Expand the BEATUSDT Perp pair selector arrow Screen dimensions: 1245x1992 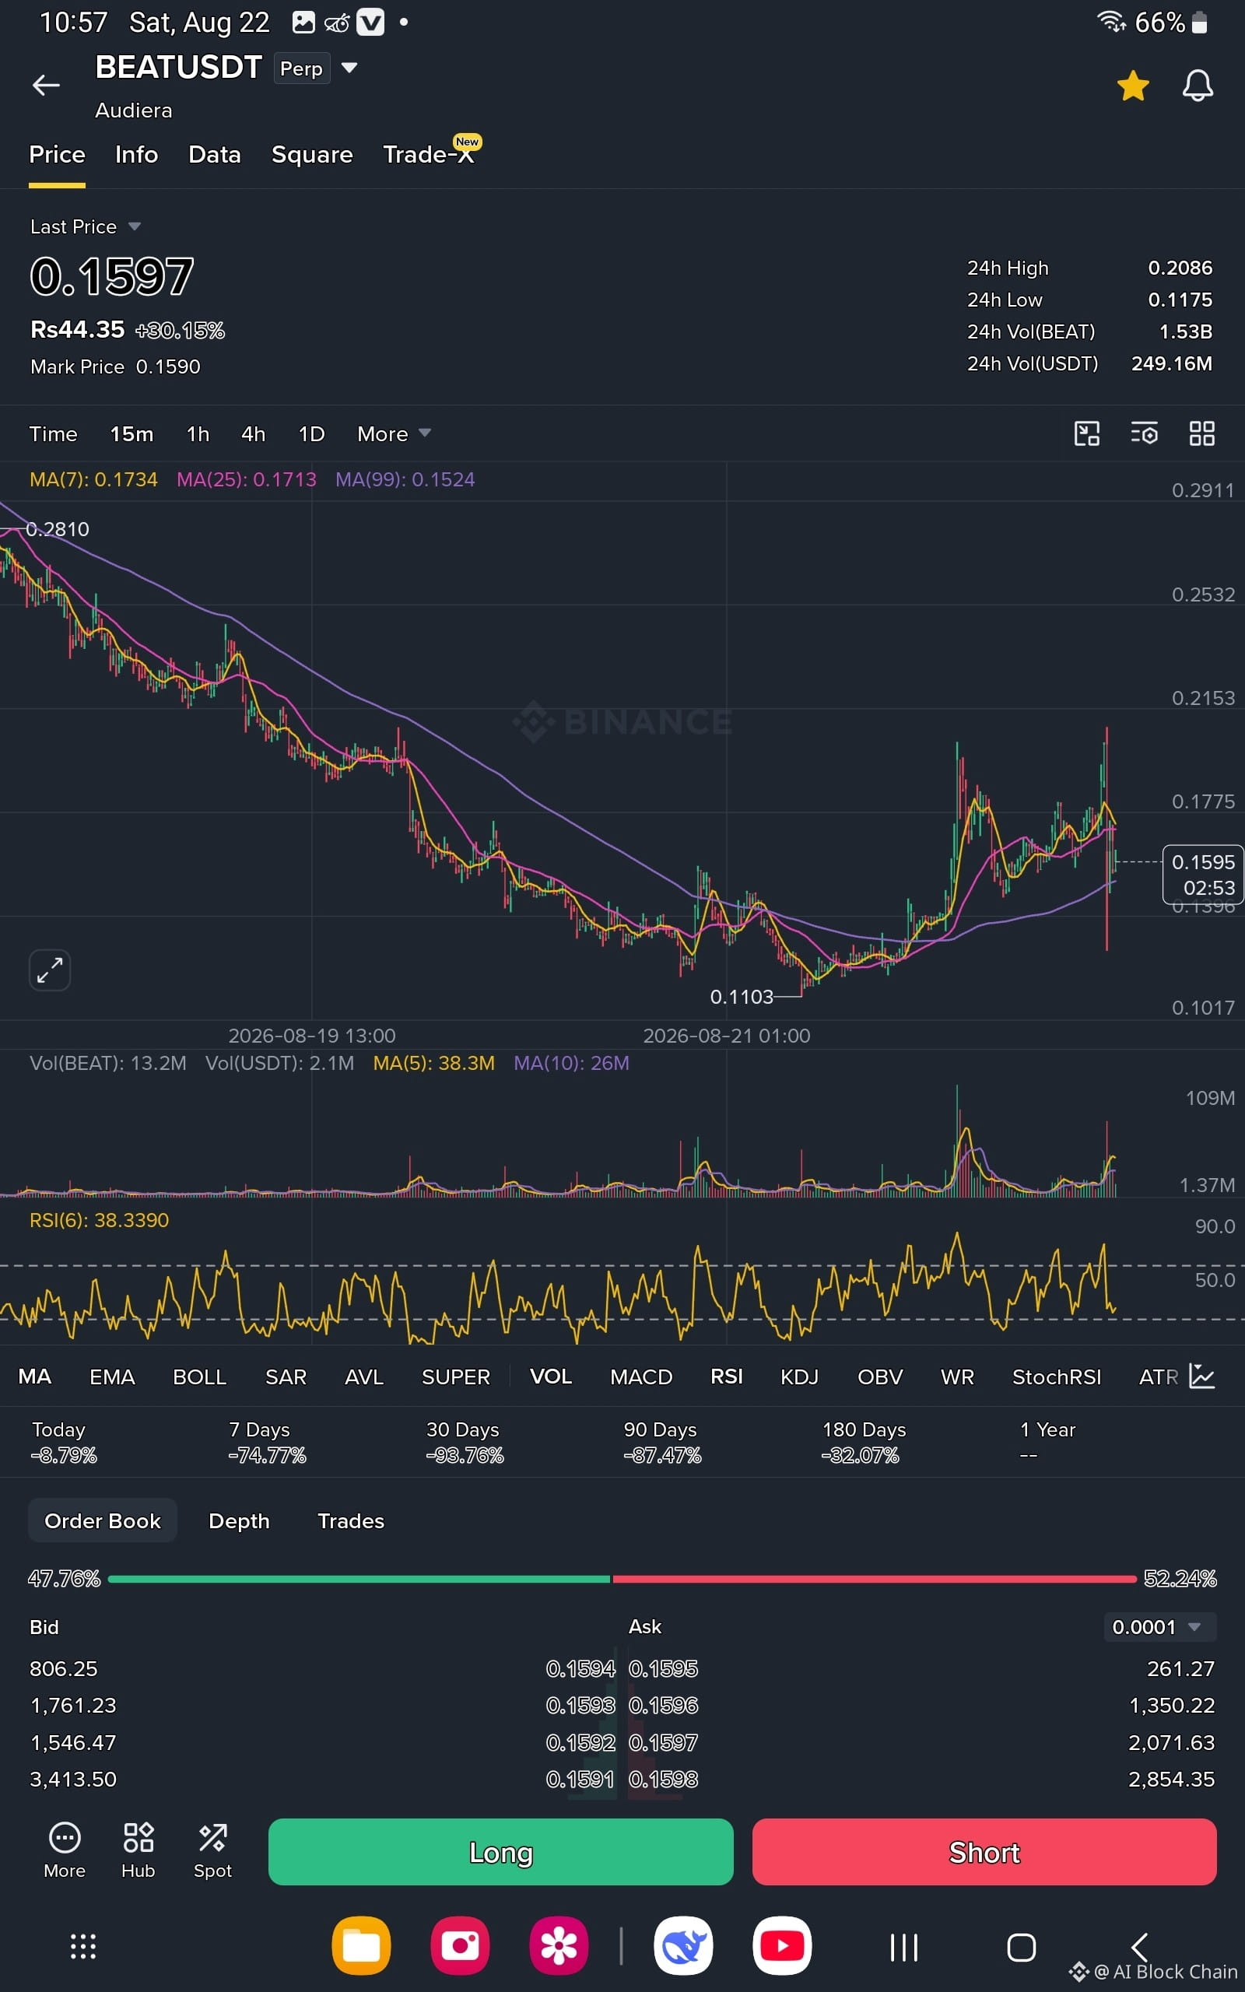[349, 68]
